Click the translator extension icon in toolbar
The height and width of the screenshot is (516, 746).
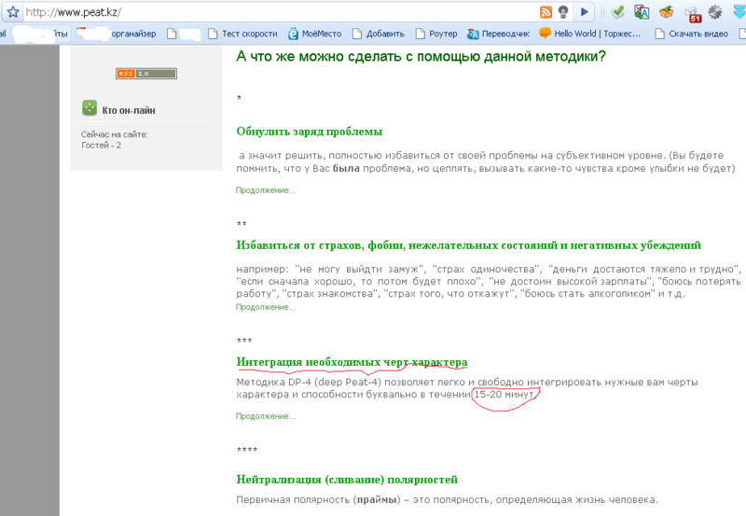click(642, 12)
